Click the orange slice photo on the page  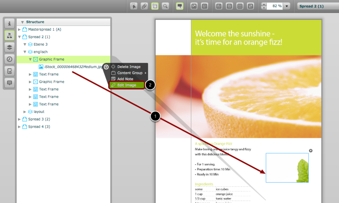click(238, 97)
